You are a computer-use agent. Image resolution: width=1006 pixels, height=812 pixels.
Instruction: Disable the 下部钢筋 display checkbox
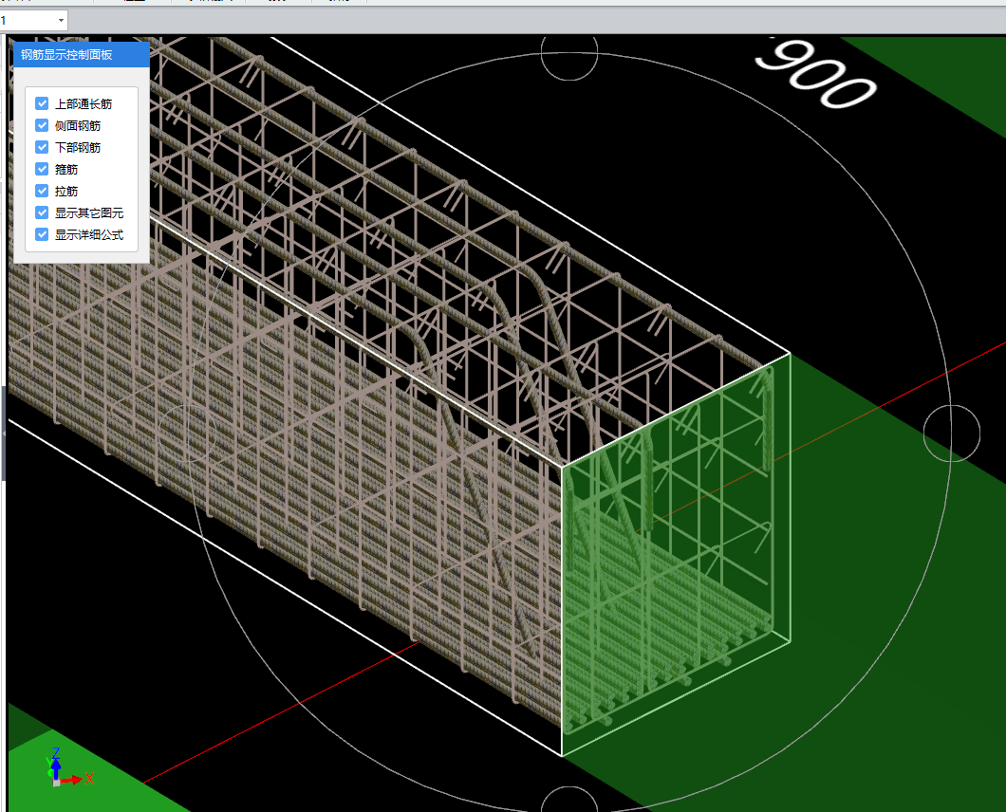(x=42, y=147)
